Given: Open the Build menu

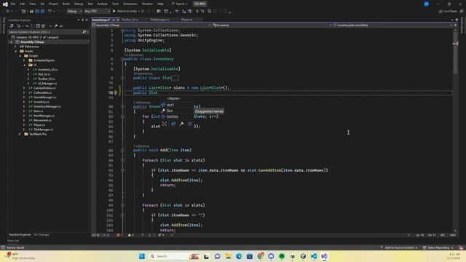Looking at the screenshot, I should (66, 4).
